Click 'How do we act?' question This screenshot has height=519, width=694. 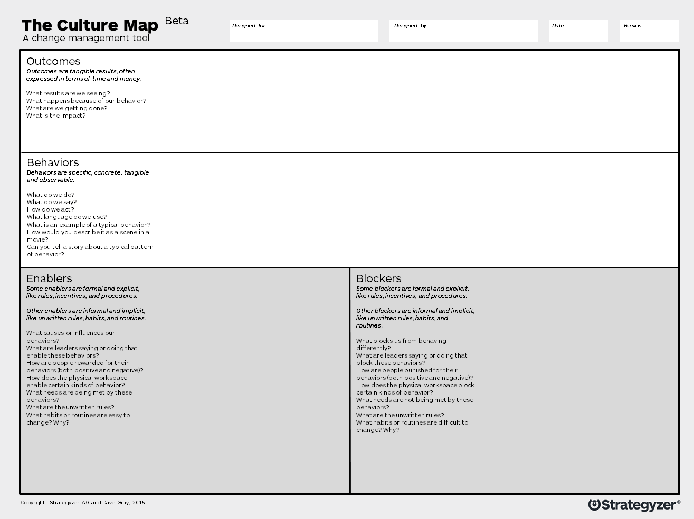(51, 209)
